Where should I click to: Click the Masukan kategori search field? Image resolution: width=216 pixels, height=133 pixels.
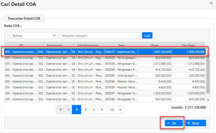100,35
